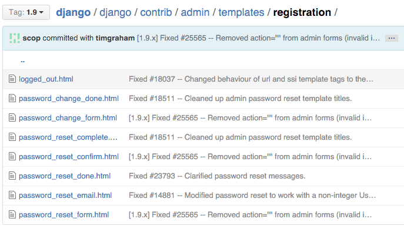Click file icon next to password_change_done.html

tap(12, 98)
